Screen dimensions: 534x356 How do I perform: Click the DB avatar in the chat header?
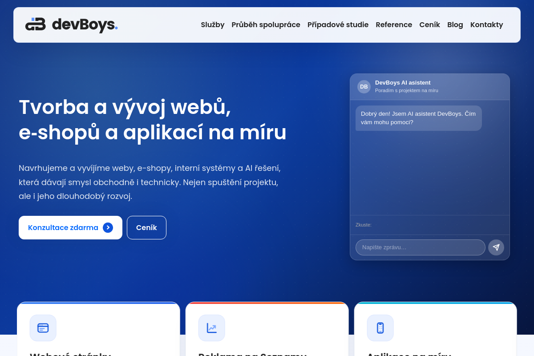tap(364, 87)
